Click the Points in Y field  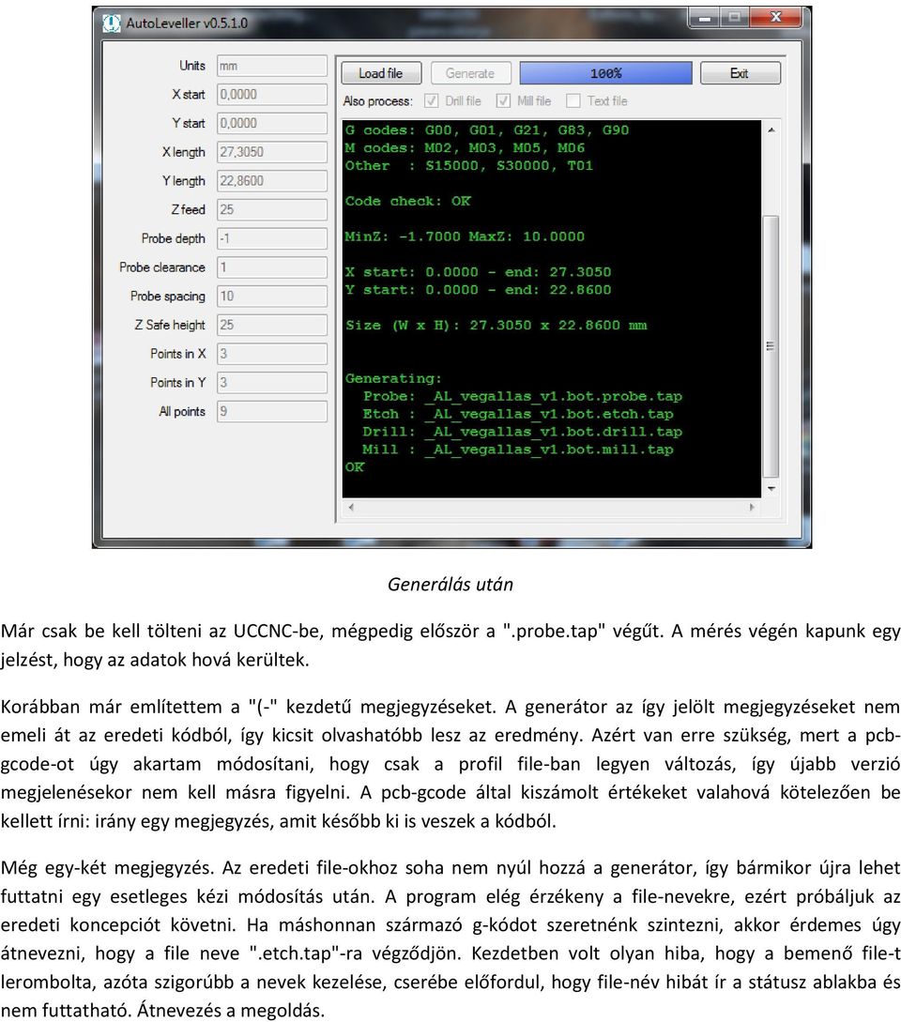pyautogui.click(x=272, y=383)
